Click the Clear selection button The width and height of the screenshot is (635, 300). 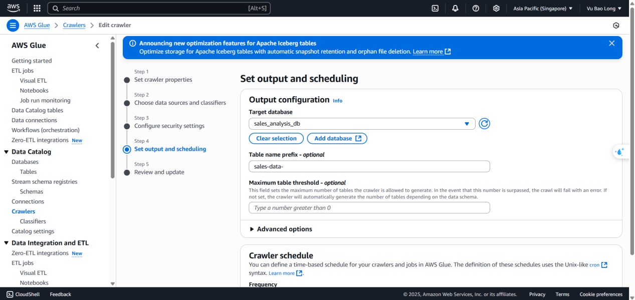pos(276,138)
